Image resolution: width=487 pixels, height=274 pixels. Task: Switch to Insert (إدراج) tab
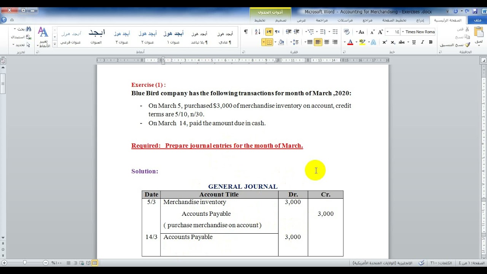tap(420, 20)
